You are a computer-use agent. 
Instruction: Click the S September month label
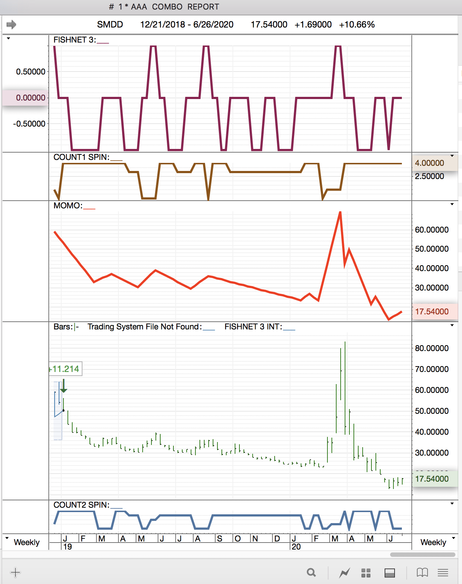(x=220, y=539)
